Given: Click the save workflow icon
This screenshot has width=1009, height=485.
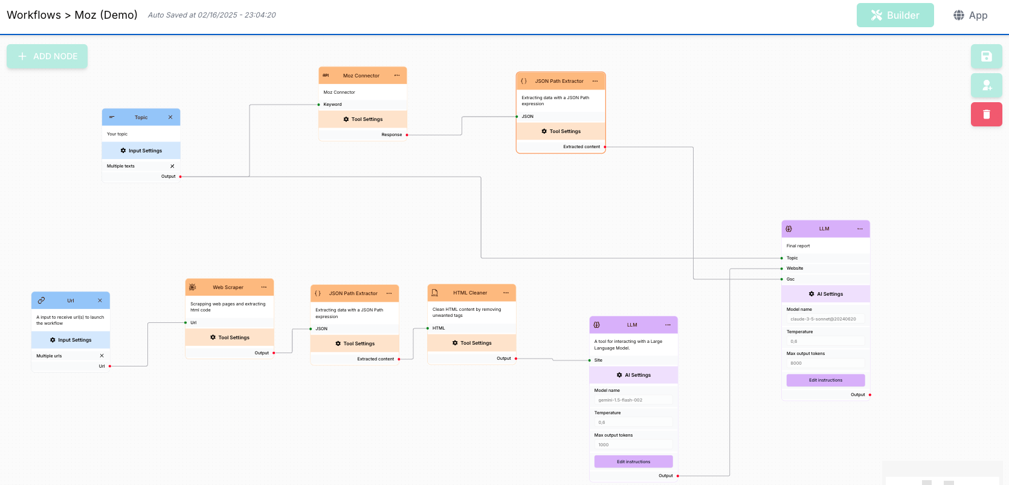Looking at the screenshot, I should pyautogui.click(x=986, y=56).
